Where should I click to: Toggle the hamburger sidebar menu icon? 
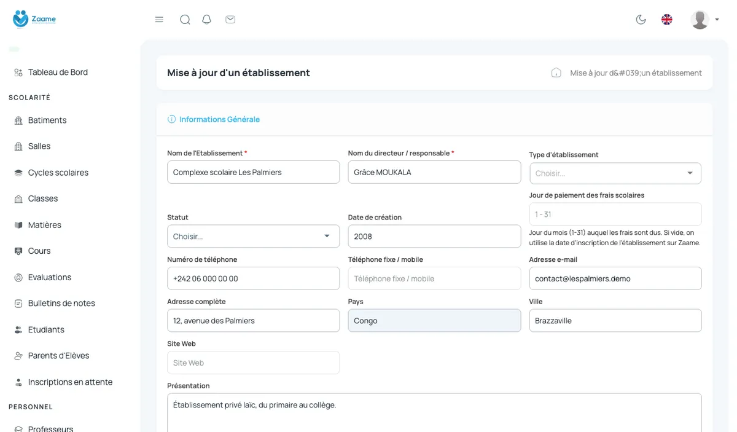pyautogui.click(x=159, y=20)
